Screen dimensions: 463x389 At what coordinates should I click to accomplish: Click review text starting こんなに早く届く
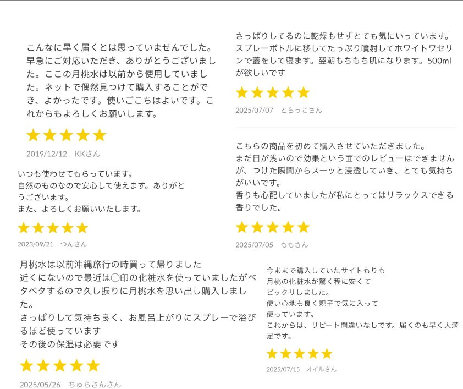pyautogui.click(x=121, y=80)
